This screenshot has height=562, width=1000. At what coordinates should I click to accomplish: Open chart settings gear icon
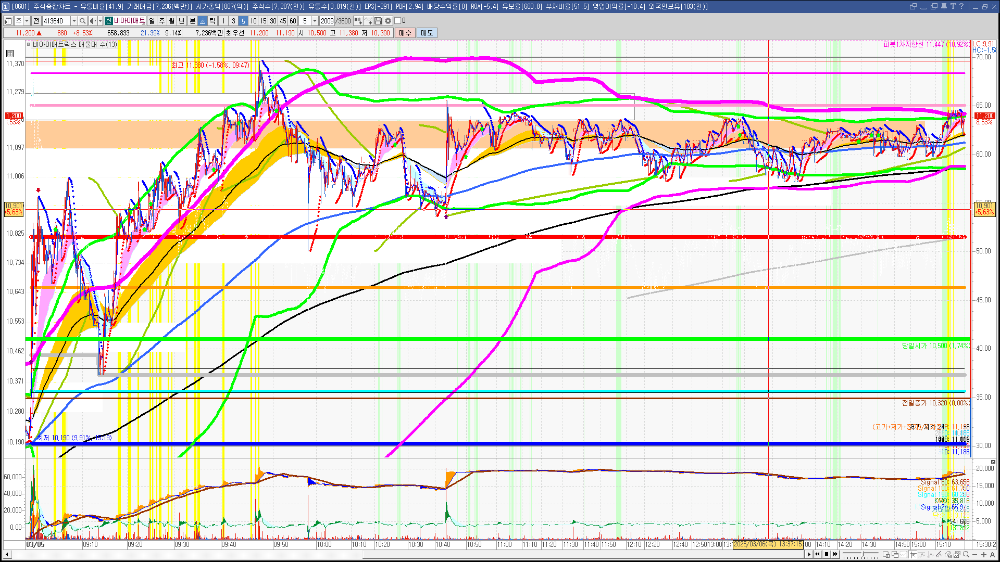388,21
